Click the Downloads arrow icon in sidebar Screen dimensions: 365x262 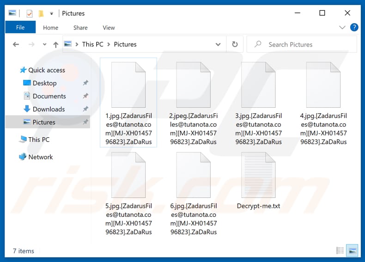tap(27, 109)
